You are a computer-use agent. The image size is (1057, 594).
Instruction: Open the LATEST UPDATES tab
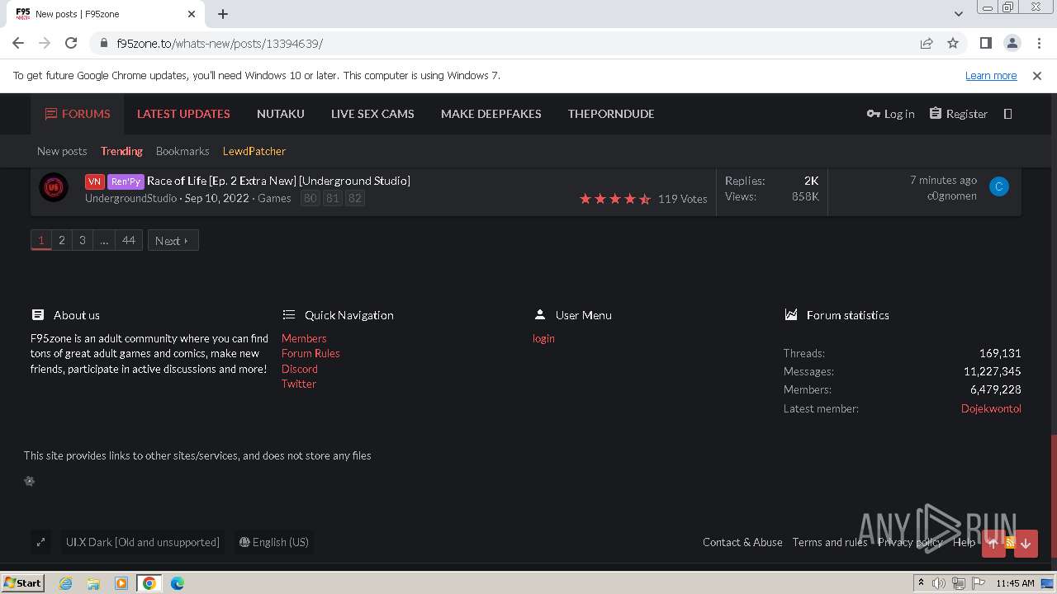[183, 114]
